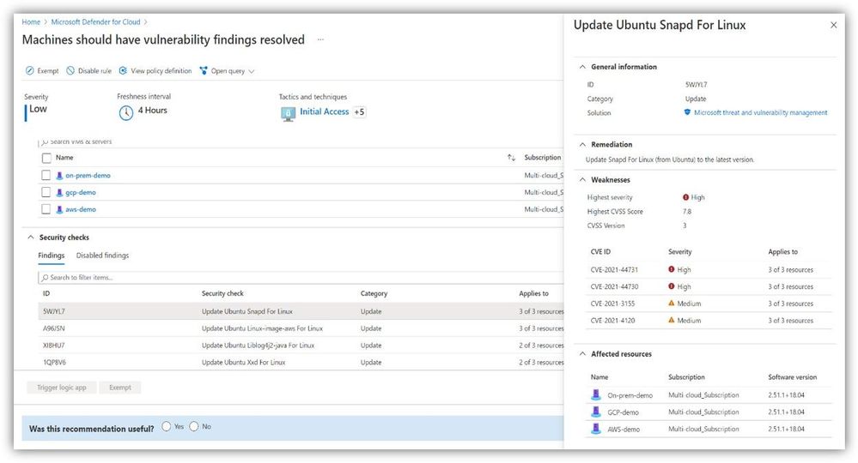Close the Update Ubuntu Snapd panel

[x=833, y=26]
